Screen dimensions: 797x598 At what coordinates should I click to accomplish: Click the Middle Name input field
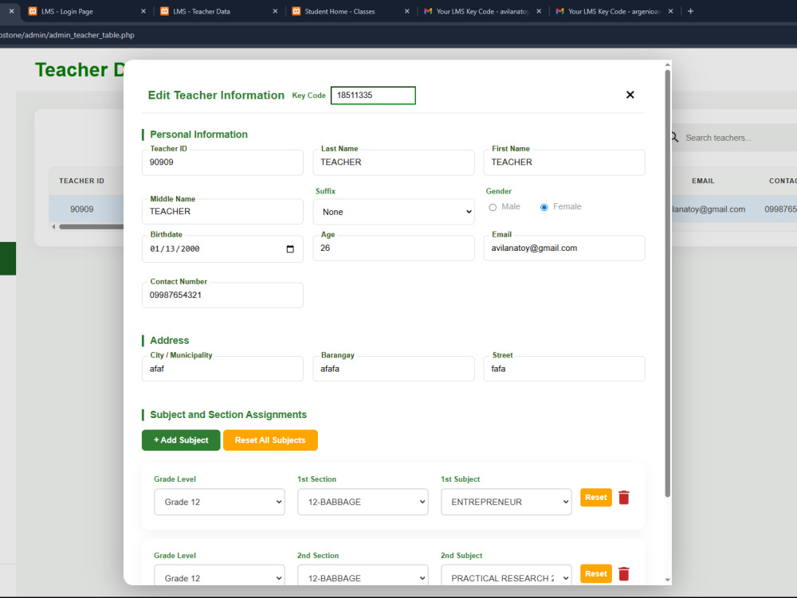(222, 212)
